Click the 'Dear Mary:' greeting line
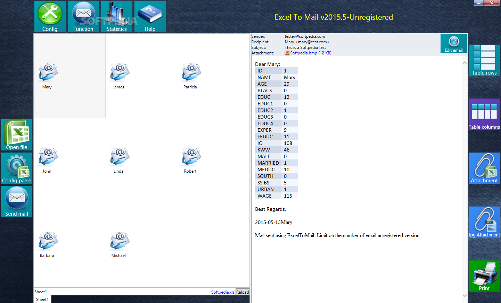The width and height of the screenshot is (501, 303). pyautogui.click(x=268, y=64)
